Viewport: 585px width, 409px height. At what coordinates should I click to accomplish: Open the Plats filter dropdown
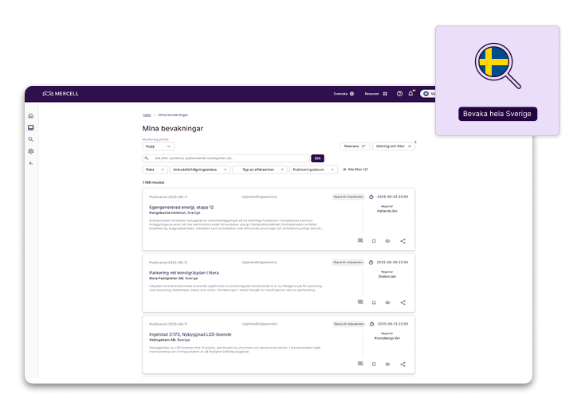click(155, 169)
